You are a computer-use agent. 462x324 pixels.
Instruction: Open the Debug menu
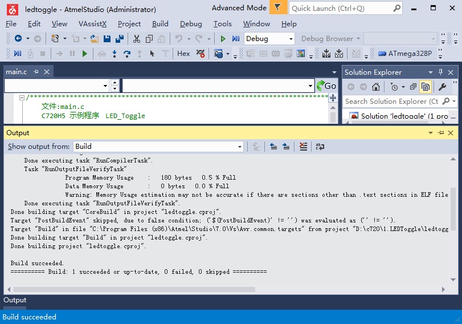click(191, 24)
